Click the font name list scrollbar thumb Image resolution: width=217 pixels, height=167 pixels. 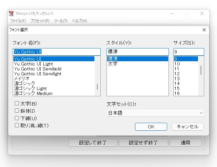pyautogui.click(x=97, y=87)
